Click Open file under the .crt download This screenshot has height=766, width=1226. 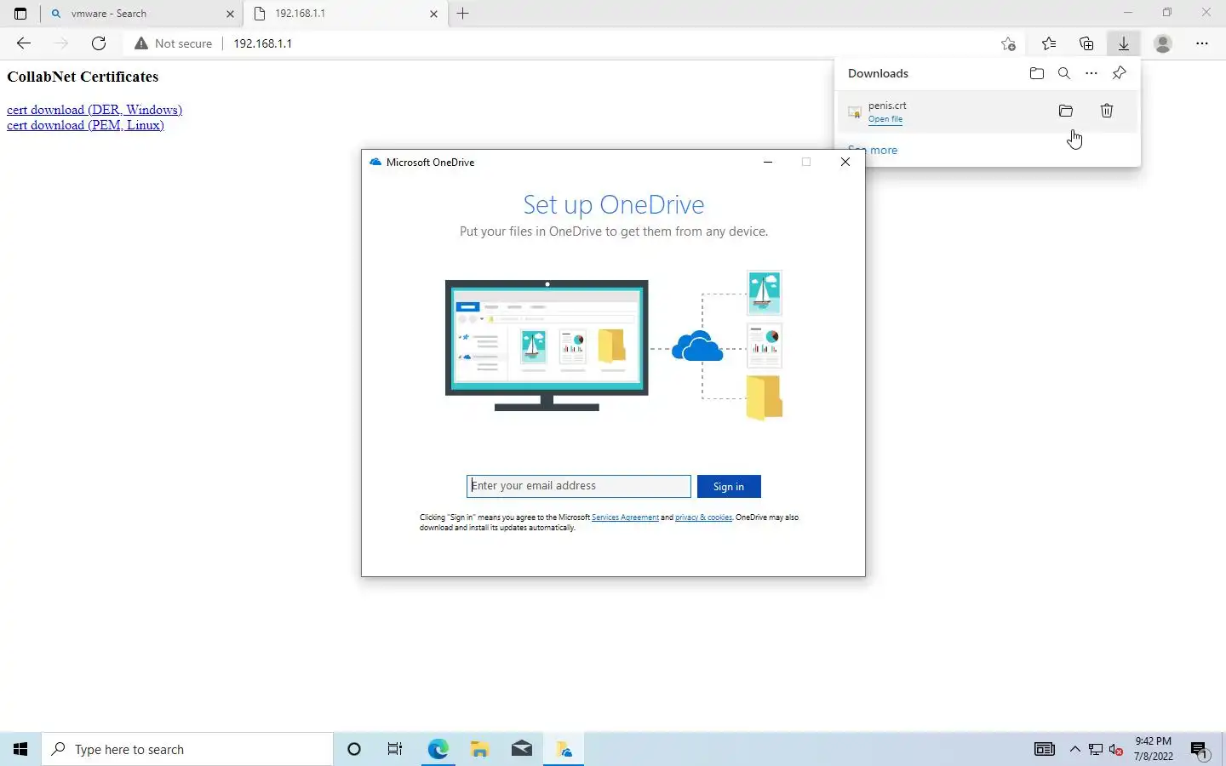point(885,119)
